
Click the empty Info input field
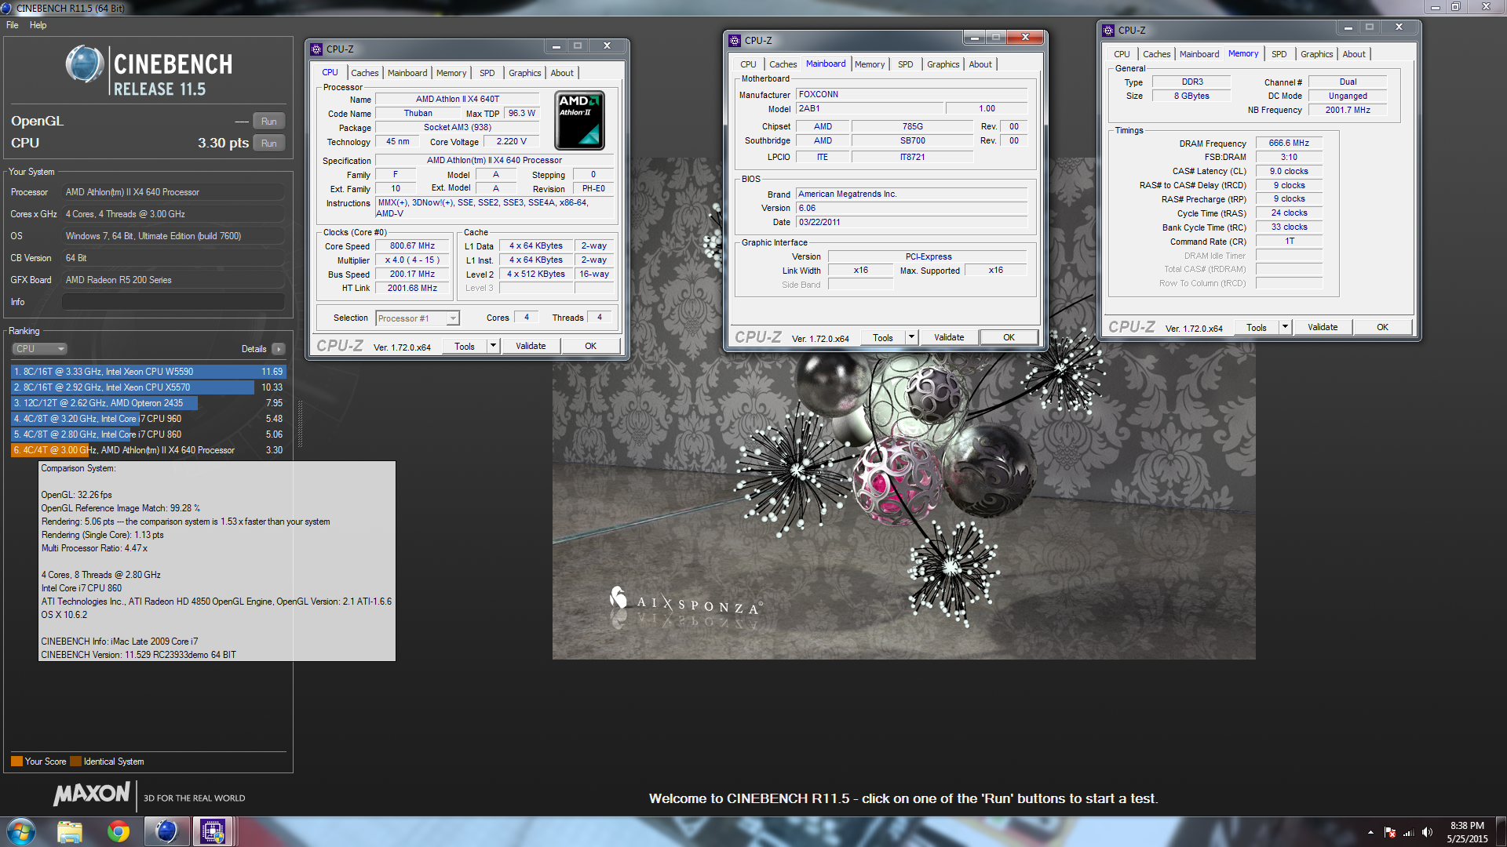coord(173,302)
